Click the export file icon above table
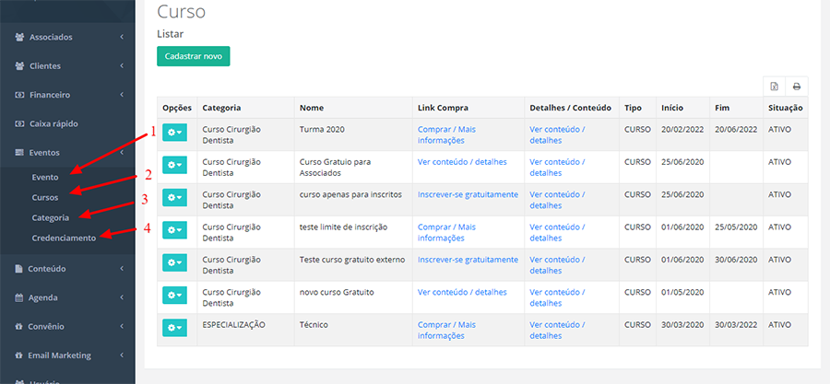This screenshot has width=830, height=384. (774, 87)
